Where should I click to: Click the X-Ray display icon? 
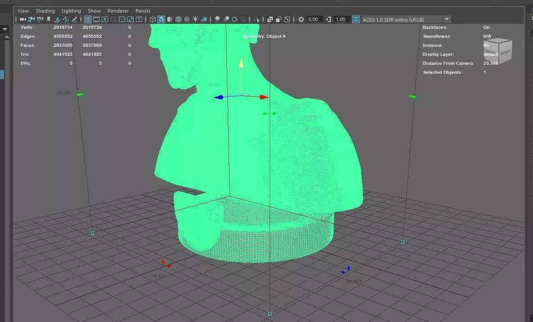270,19
